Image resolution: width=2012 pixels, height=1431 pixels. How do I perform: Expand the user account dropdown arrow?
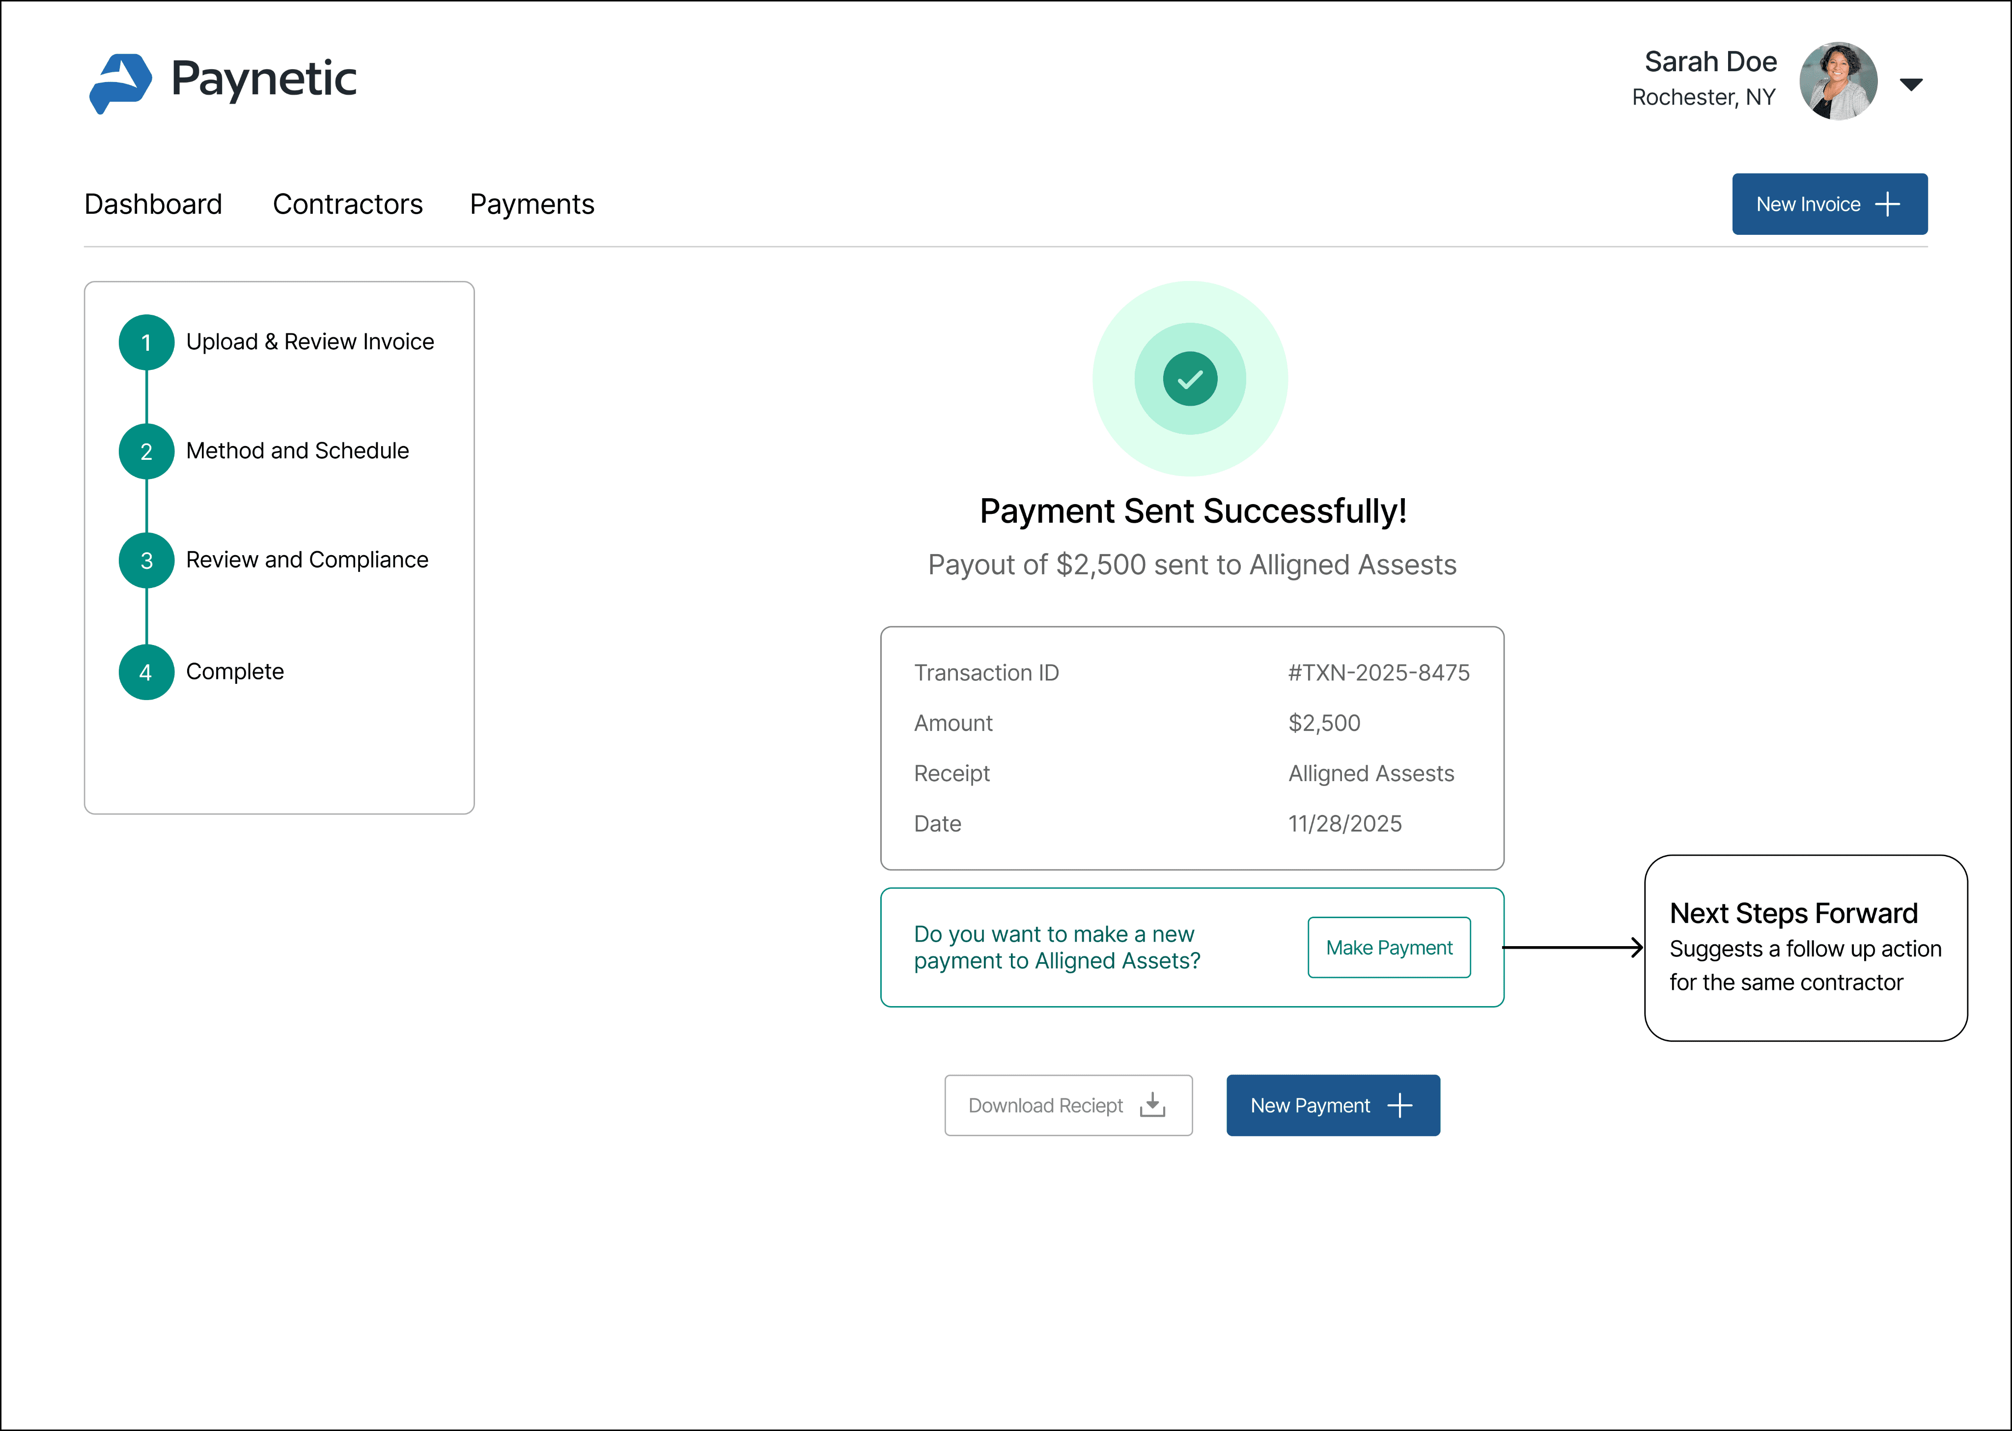tap(1911, 84)
